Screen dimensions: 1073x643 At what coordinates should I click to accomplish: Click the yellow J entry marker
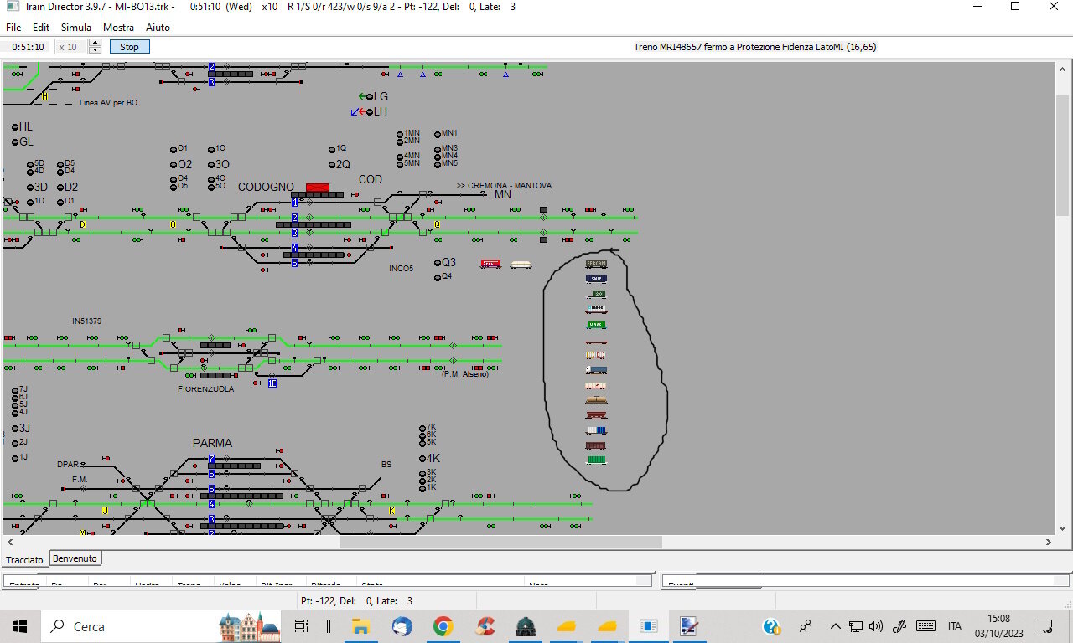coord(105,511)
